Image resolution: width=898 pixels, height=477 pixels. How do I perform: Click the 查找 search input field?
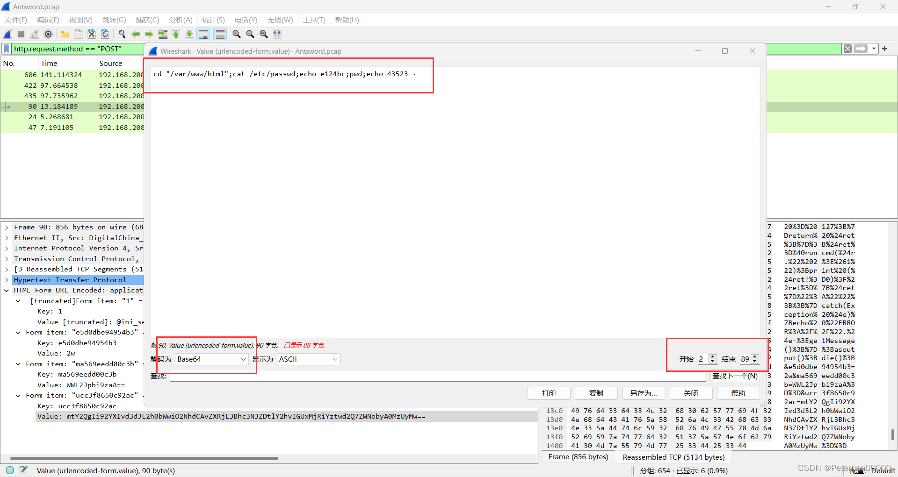click(438, 377)
